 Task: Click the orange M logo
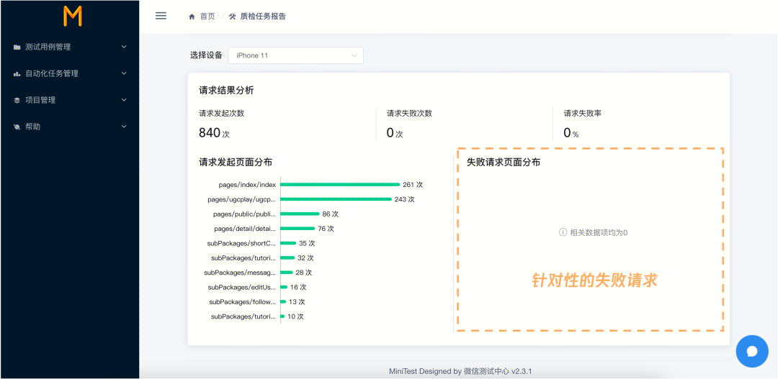click(73, 17)
